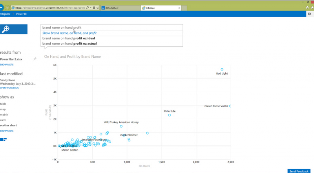Click the refresh icon in address bar
This screenshot has width=314, height=173.
point(98,7)
